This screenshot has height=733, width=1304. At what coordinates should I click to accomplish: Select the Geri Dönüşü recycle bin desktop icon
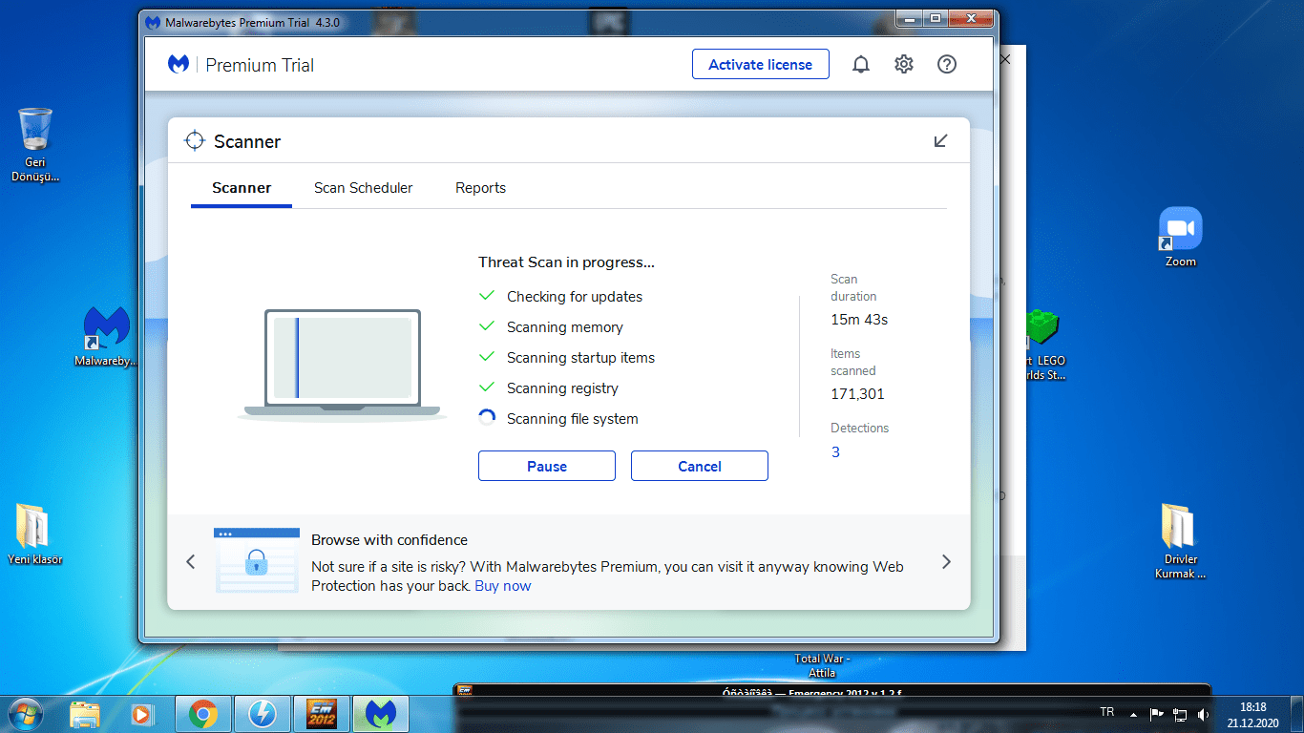tap(35, 144)
